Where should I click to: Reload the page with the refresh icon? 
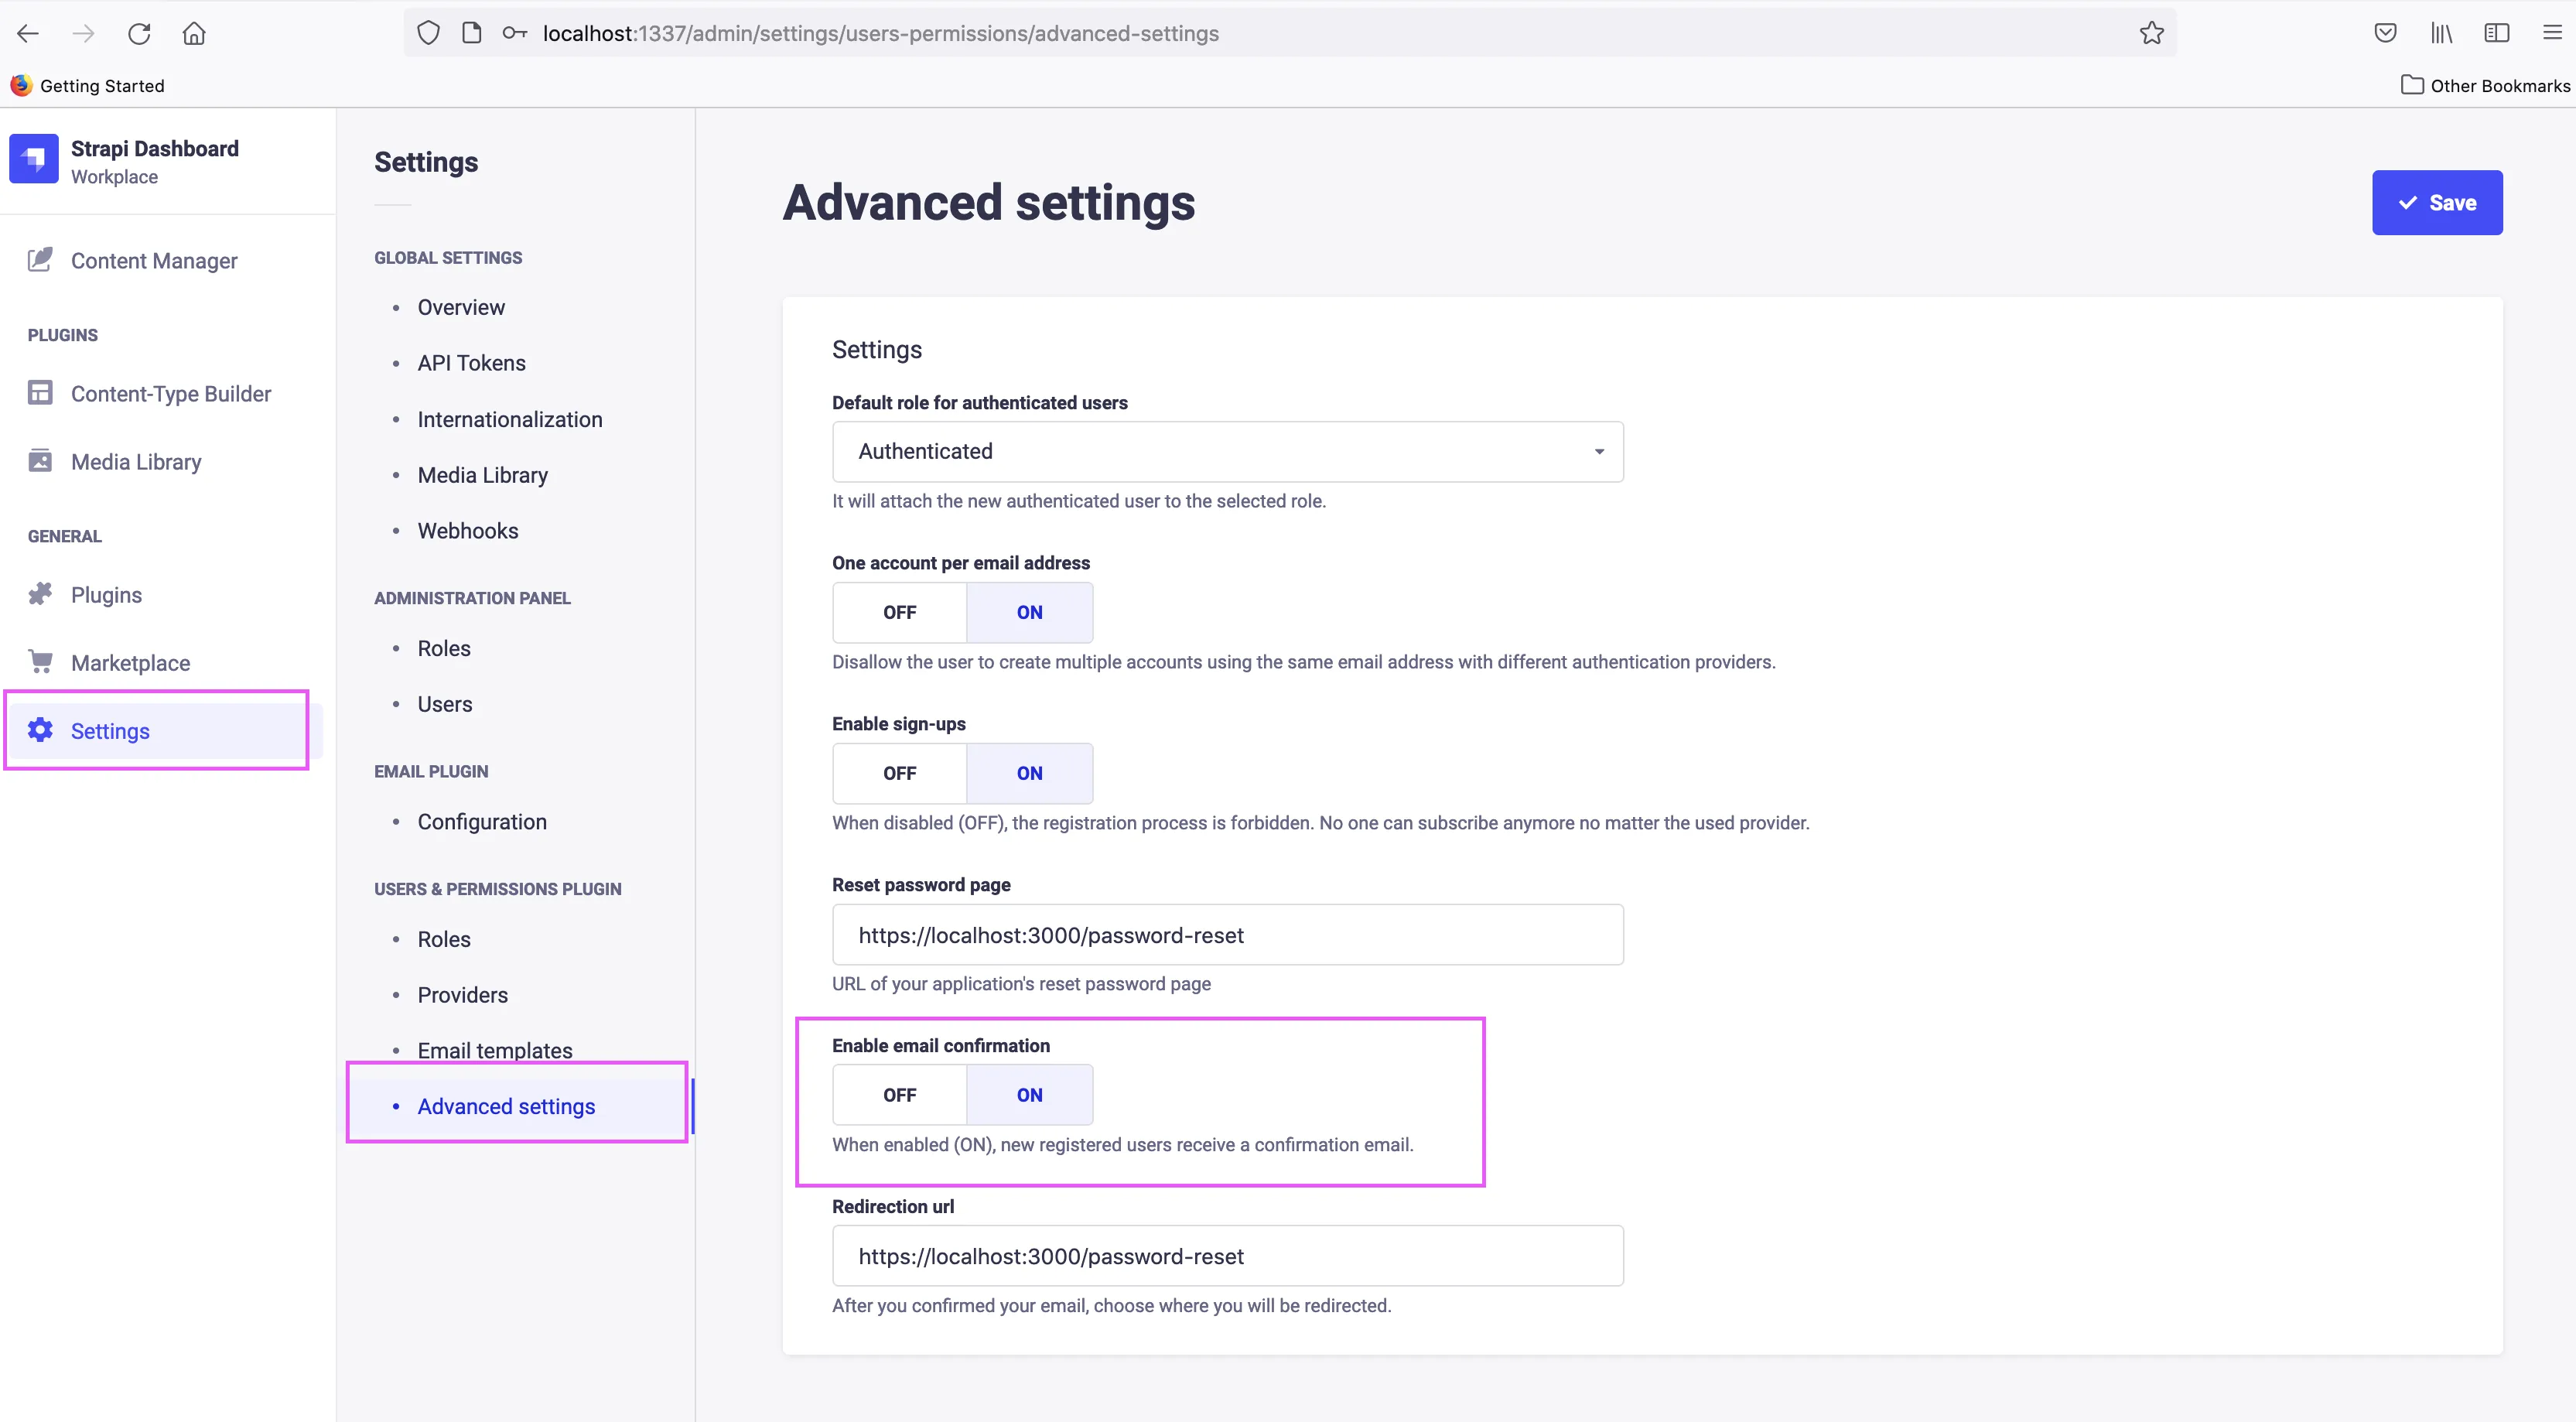click(139, 33)
